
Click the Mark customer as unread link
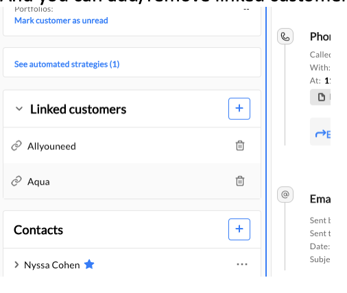61,21
